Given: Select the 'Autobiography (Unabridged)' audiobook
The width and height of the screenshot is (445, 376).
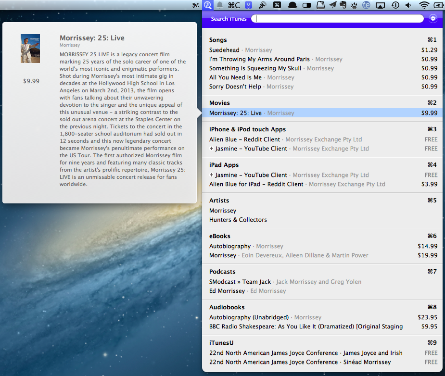Looking at the screenshot, I should pos(323,317).
